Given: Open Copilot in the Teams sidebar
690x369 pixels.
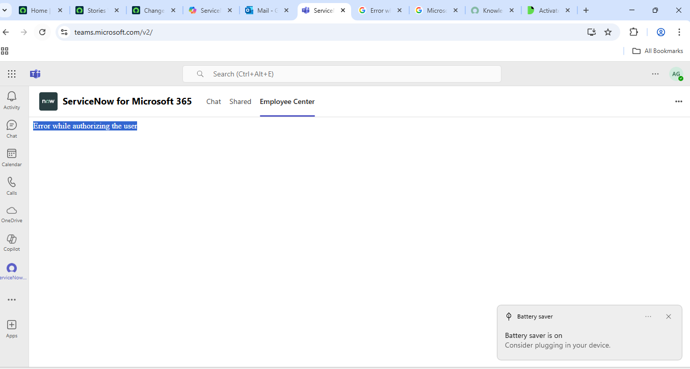Looking at the screenshot, I should click(12, 243).
